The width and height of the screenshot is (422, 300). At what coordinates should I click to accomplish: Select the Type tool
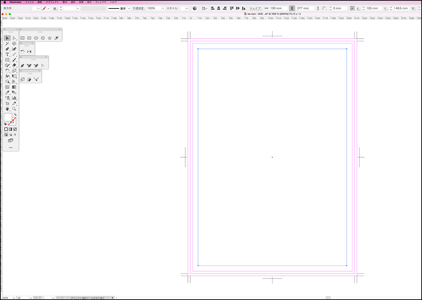click(x=7, y=55)
